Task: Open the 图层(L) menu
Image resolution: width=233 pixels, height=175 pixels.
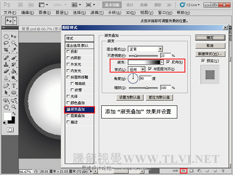Action: (62, 13)
